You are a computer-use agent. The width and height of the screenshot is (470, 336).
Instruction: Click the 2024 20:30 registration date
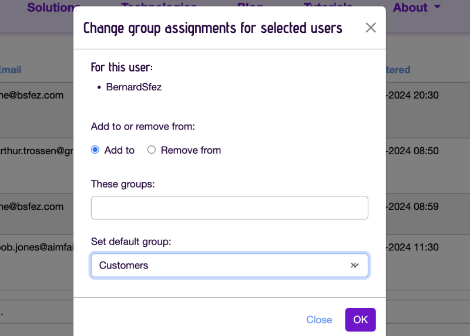tap(412, 95)
